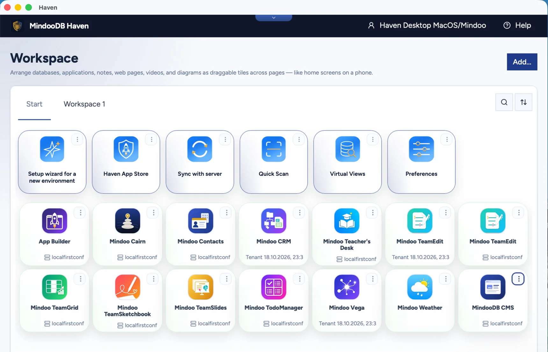The width and height of the screenshot is (548, 352).
Task: Open the three-dot menu on Sync with server
Action: [x=225, y=140]
